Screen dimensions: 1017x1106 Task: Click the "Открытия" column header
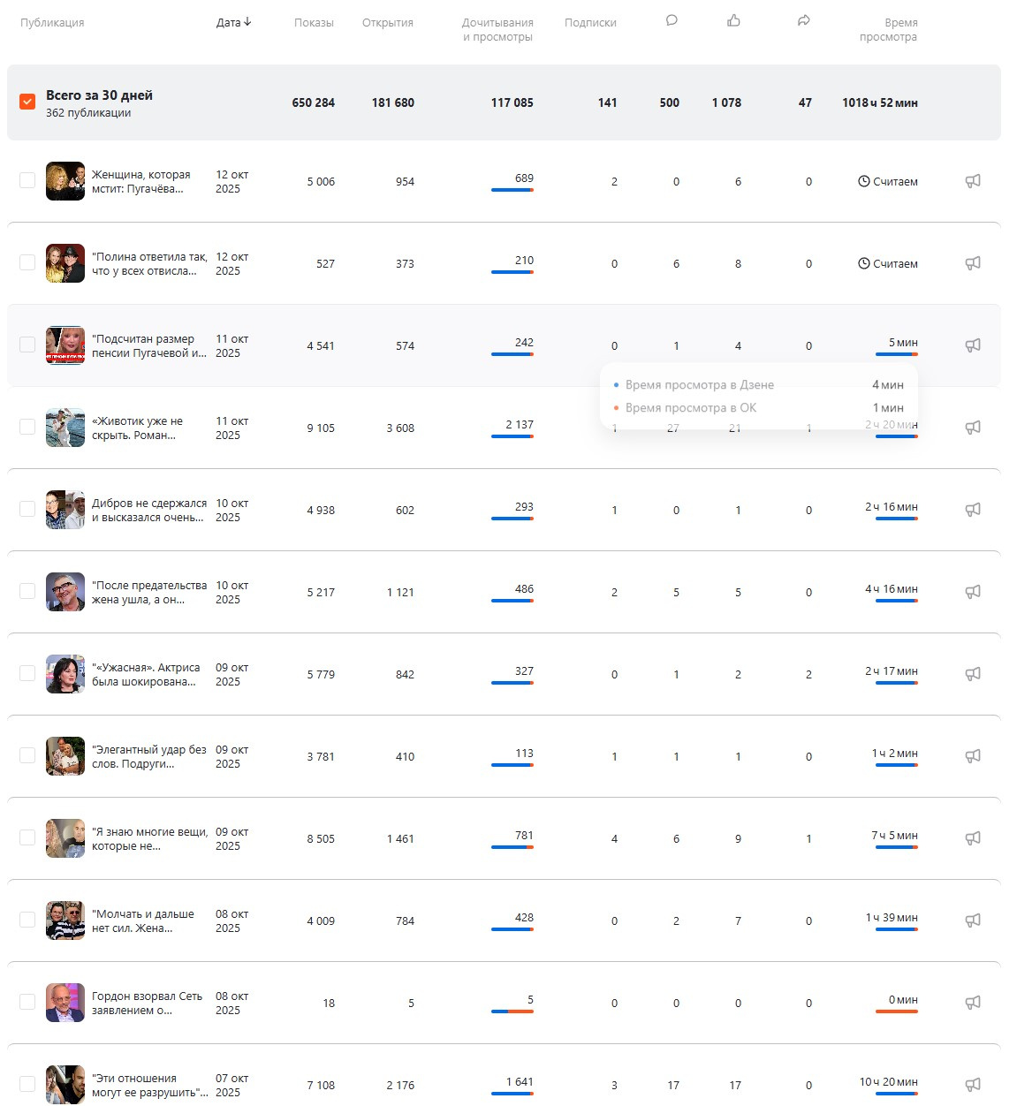tap(387, 23)
